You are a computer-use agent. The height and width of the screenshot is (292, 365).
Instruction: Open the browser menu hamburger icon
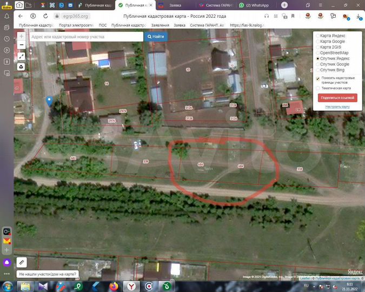pos(320,5)
